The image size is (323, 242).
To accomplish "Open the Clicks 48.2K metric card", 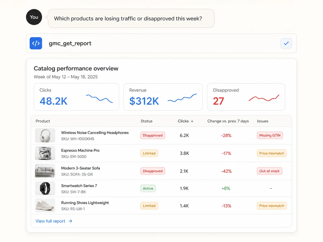I will tap(76, 97).
